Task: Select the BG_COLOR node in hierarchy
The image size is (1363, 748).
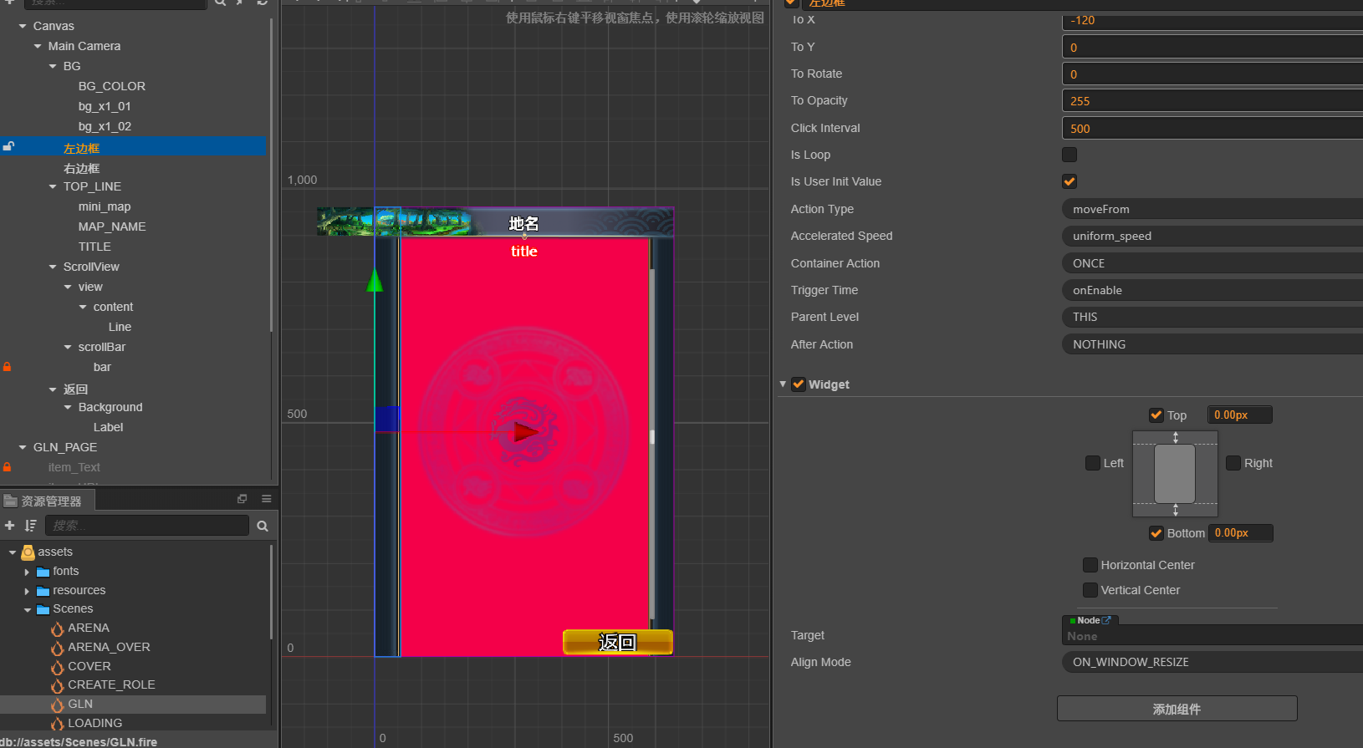Action: pyautogui.click(x=112, y=86)
